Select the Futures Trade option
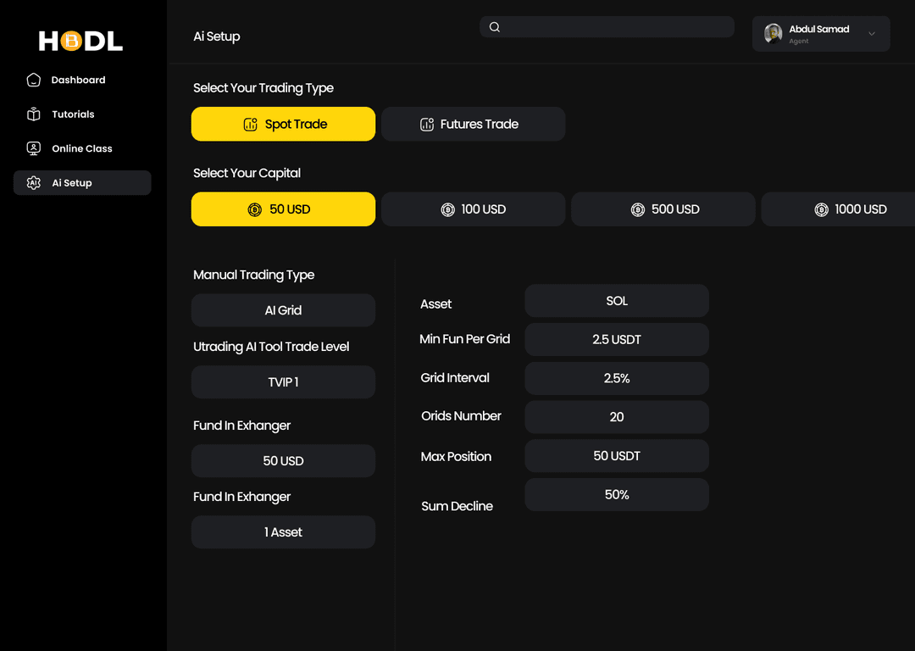 pos(473,124)
